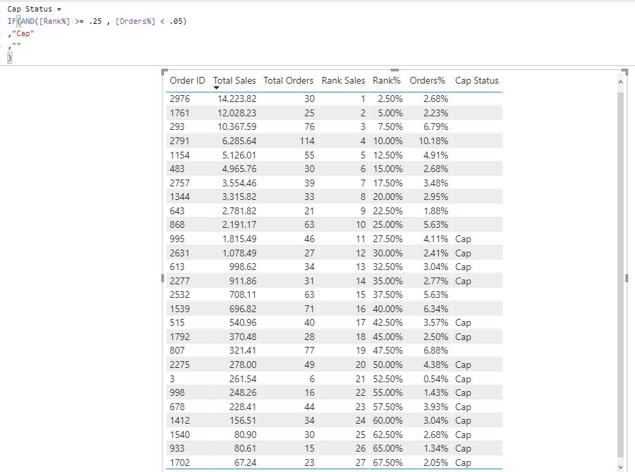Select Rank% value 50.00%

388,365
